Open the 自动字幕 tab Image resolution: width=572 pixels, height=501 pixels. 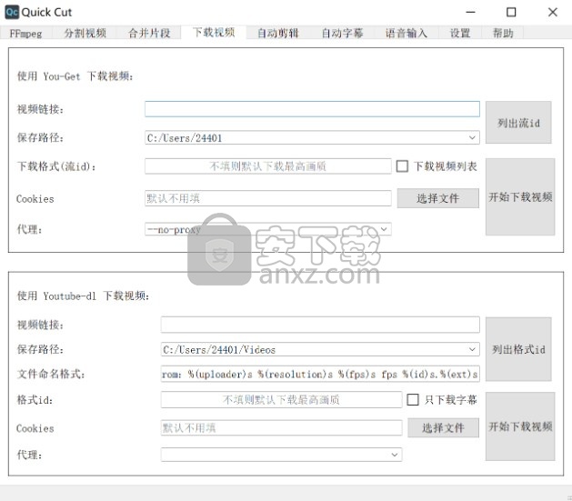[x=342, y=33]
